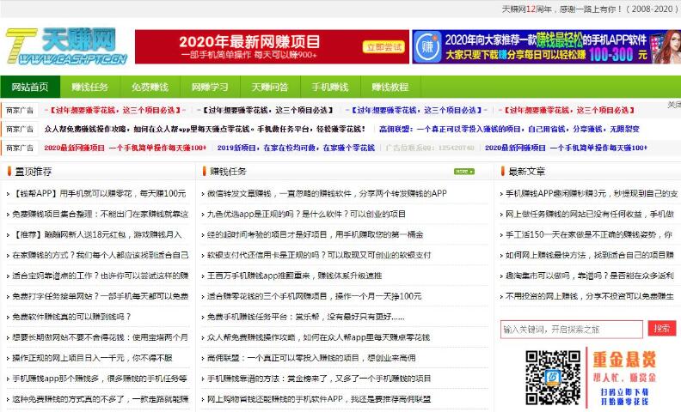Open 这种免费赚钱的方式真的不多了 article
Image resolution: width=681 pixels, height=412 pixels.
(101, 399)
